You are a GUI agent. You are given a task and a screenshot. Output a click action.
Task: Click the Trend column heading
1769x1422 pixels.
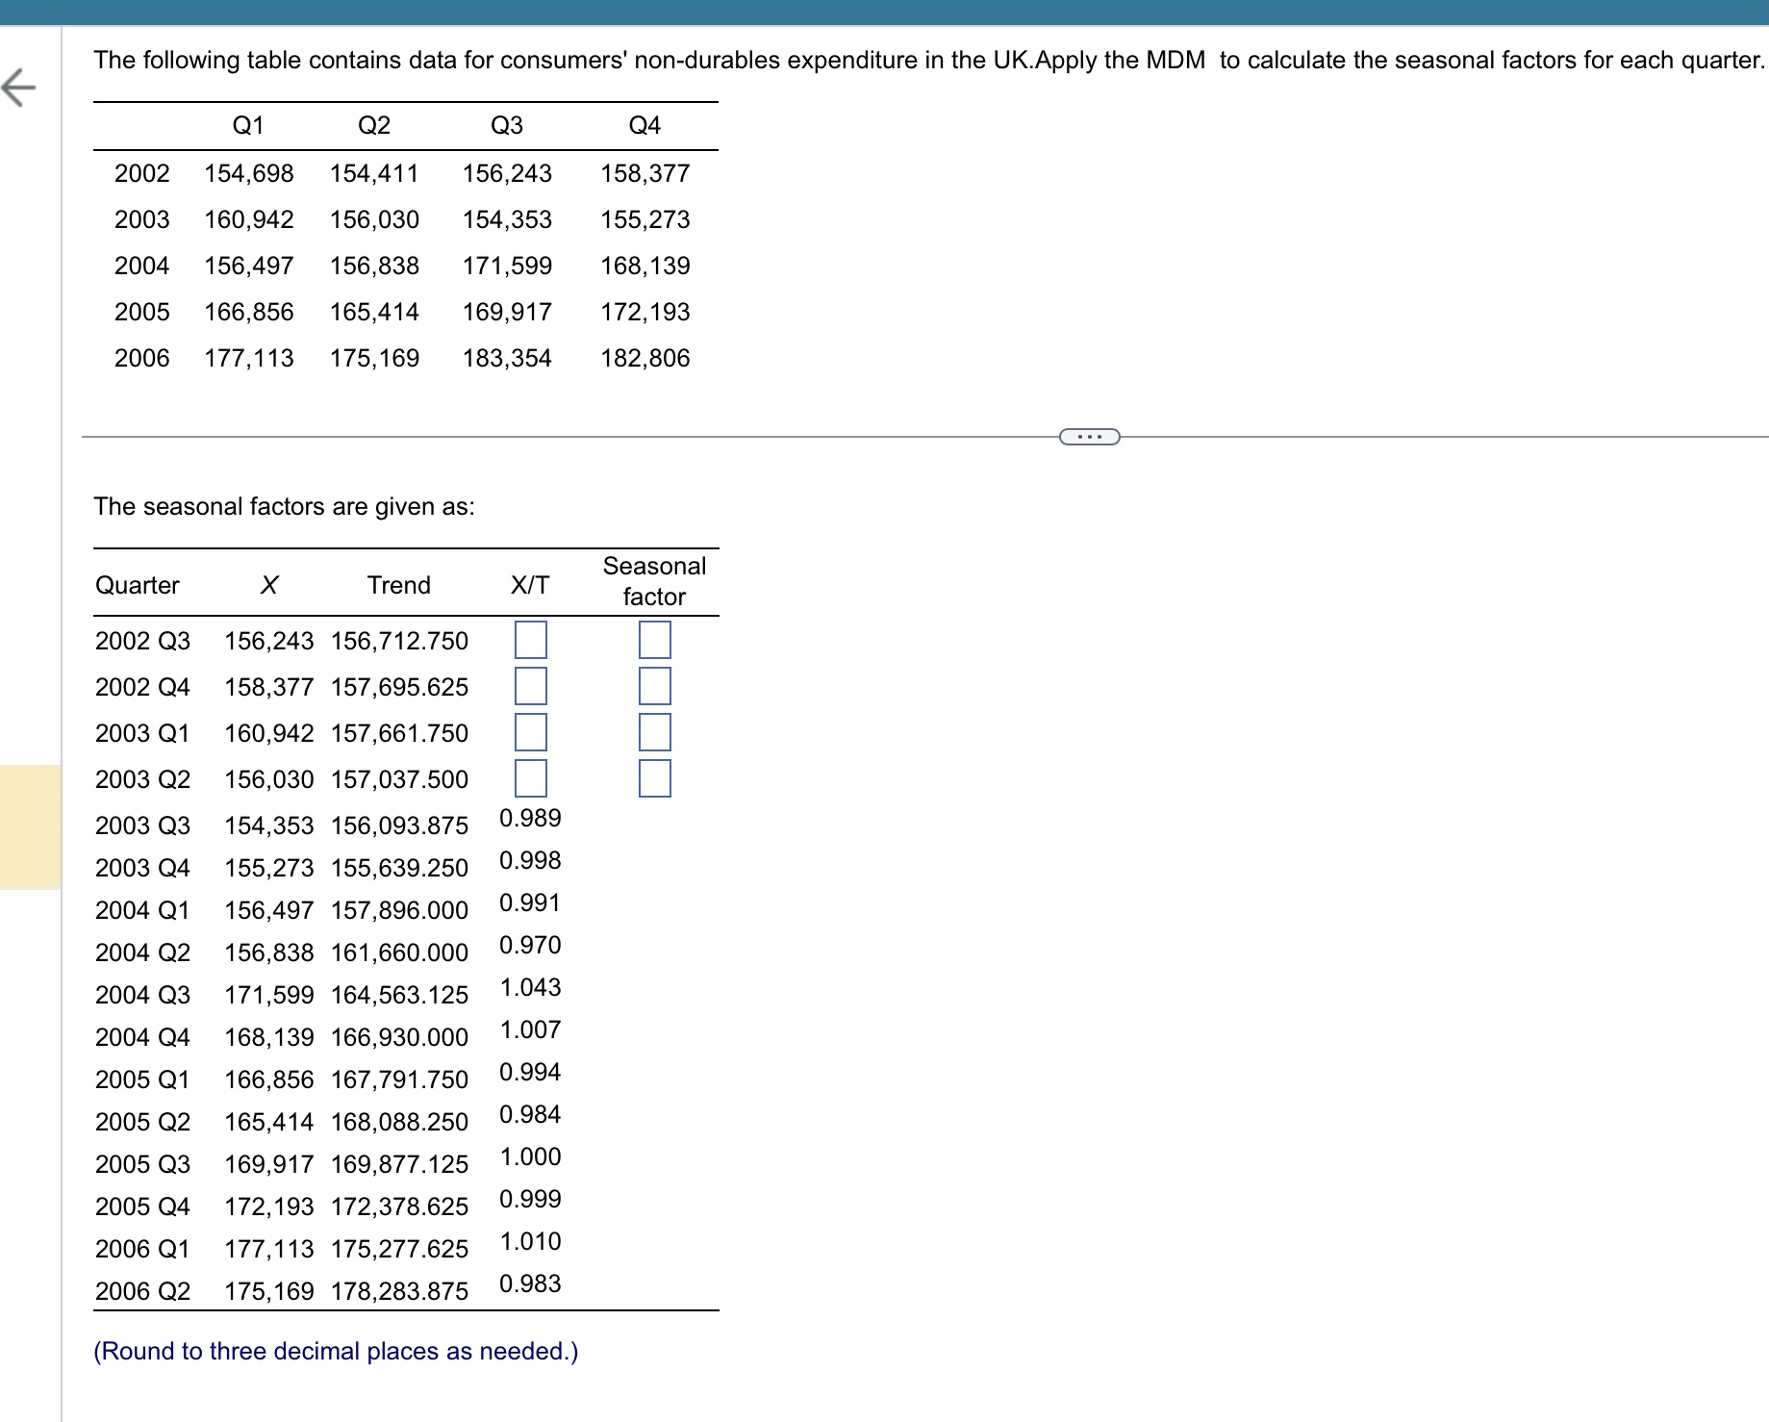point(398,584)
